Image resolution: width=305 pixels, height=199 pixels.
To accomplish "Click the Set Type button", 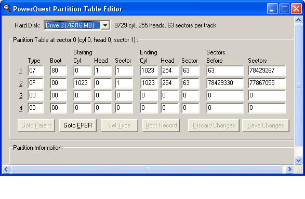I will pos(119,125).
